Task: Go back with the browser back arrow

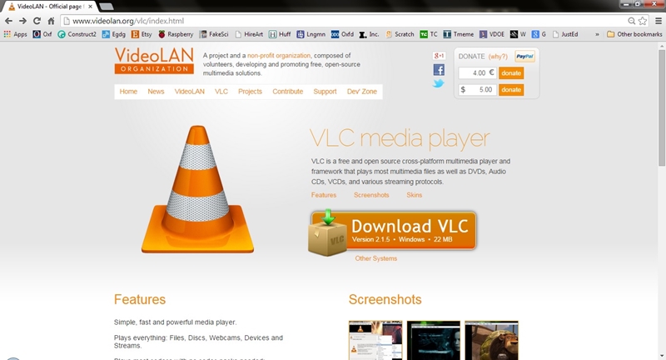Action: pos(8,21)
